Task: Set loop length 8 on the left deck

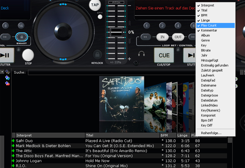Action: click(6, 26)
